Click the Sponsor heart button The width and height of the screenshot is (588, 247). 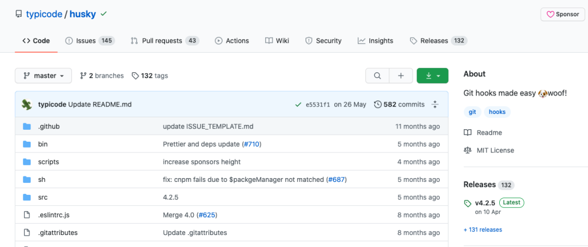coord(562,15)
